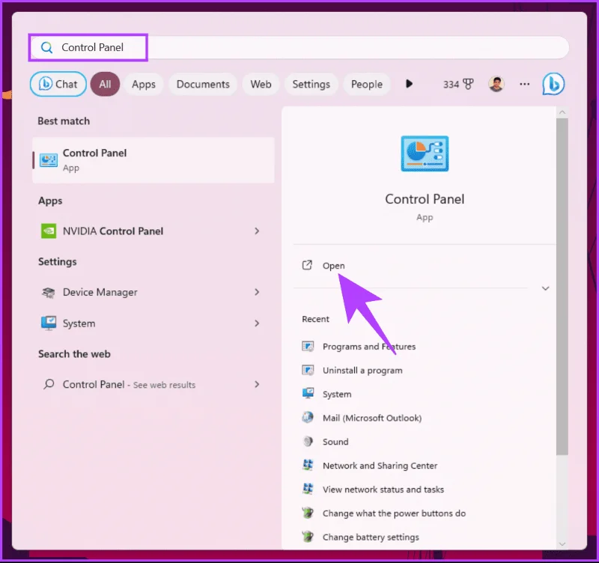Open recent Mail (Microsoft Outlook)

[x=372, y=418]
